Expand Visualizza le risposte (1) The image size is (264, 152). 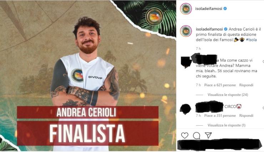tap(227, 125)
